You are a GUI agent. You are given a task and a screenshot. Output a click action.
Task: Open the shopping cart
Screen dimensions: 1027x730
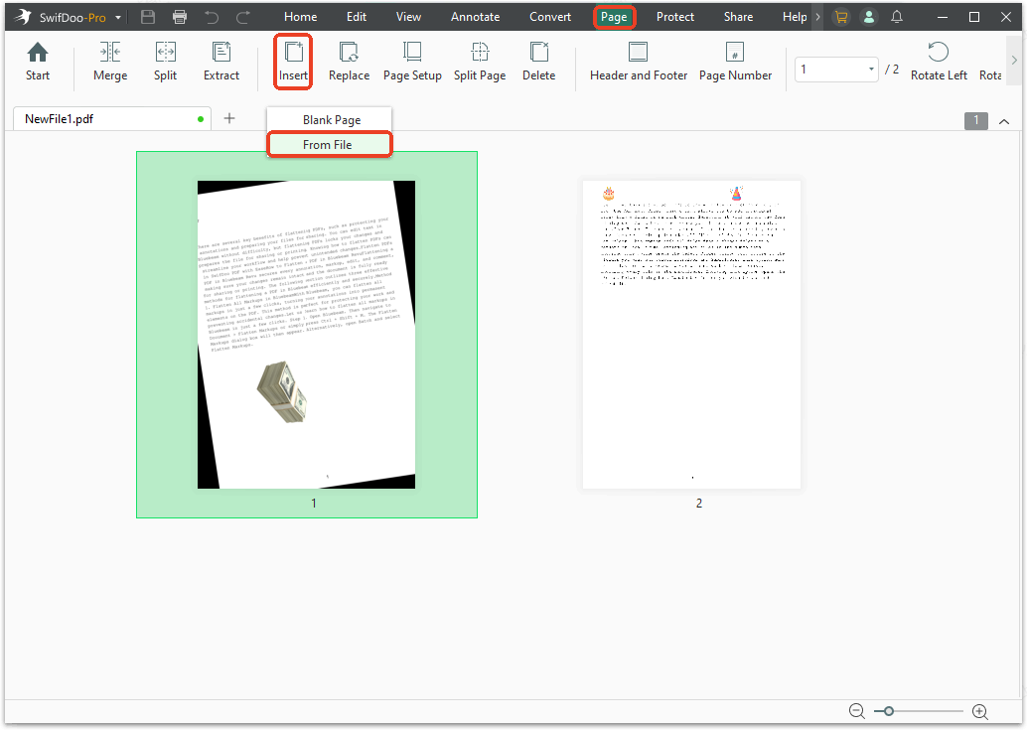tap(840, 16)
